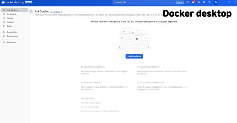
Task: Click the How do I run Redis example
Action: pyautogui.click(x=90, y=107)
